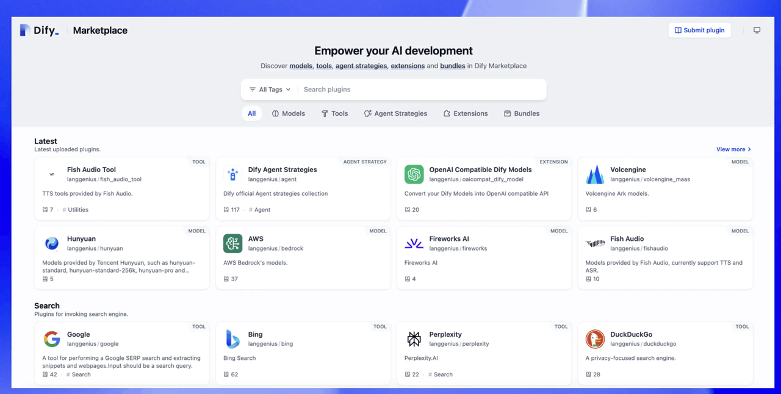Viewport: 781px width, 394px height.
Task: Click the Marketplace heading text
Action: click(100, 30)
